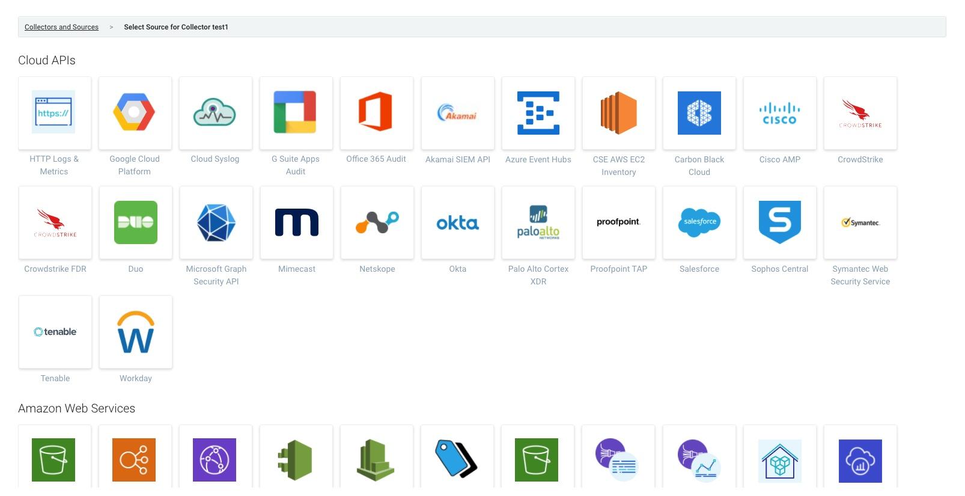Viewport: 965px width, 496px height.
Task: Open the Microsoft Graph Security API tile
Action: coord(216,222)
